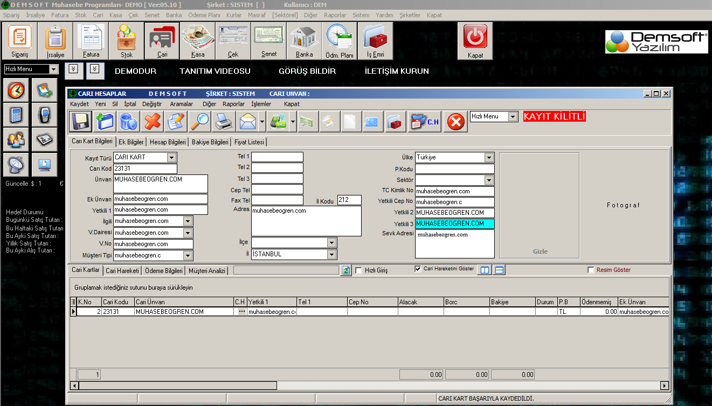This screenshot has width=712, height=406.
Task: Open the C.H calendar icon
Action: click(x=425, y=122)
